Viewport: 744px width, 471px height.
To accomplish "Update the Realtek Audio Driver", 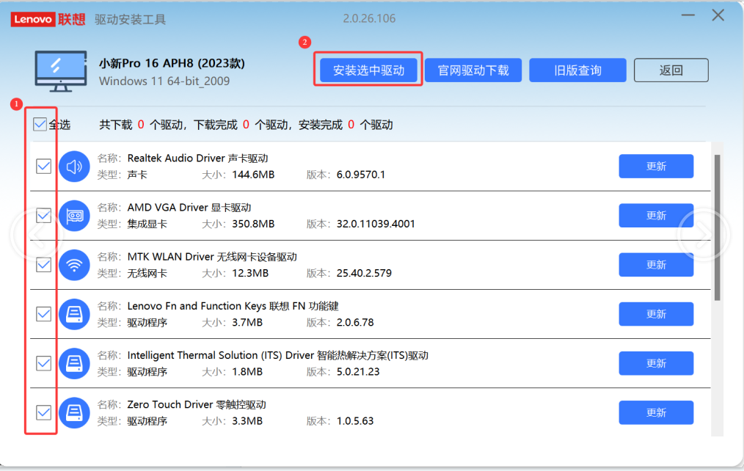I will (656, 167).
